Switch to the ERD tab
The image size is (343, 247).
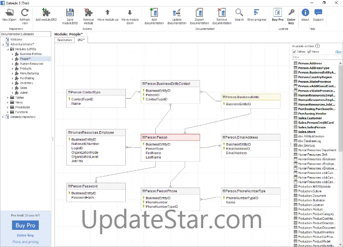click(81, 40)
